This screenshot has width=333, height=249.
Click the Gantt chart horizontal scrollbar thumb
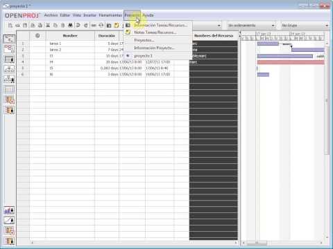tap(257, 243)
